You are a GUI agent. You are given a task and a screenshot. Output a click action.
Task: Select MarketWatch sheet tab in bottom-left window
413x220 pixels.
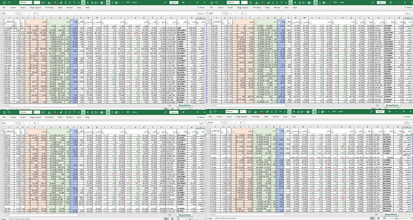[x=184, y=215]
